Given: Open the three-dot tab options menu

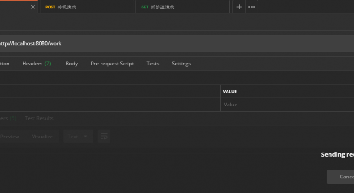Looking at the screenshot, I should pos(252,7).
